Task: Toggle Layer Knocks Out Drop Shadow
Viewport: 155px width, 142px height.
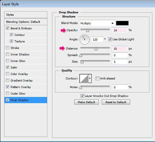Action: tap(82, 96)
